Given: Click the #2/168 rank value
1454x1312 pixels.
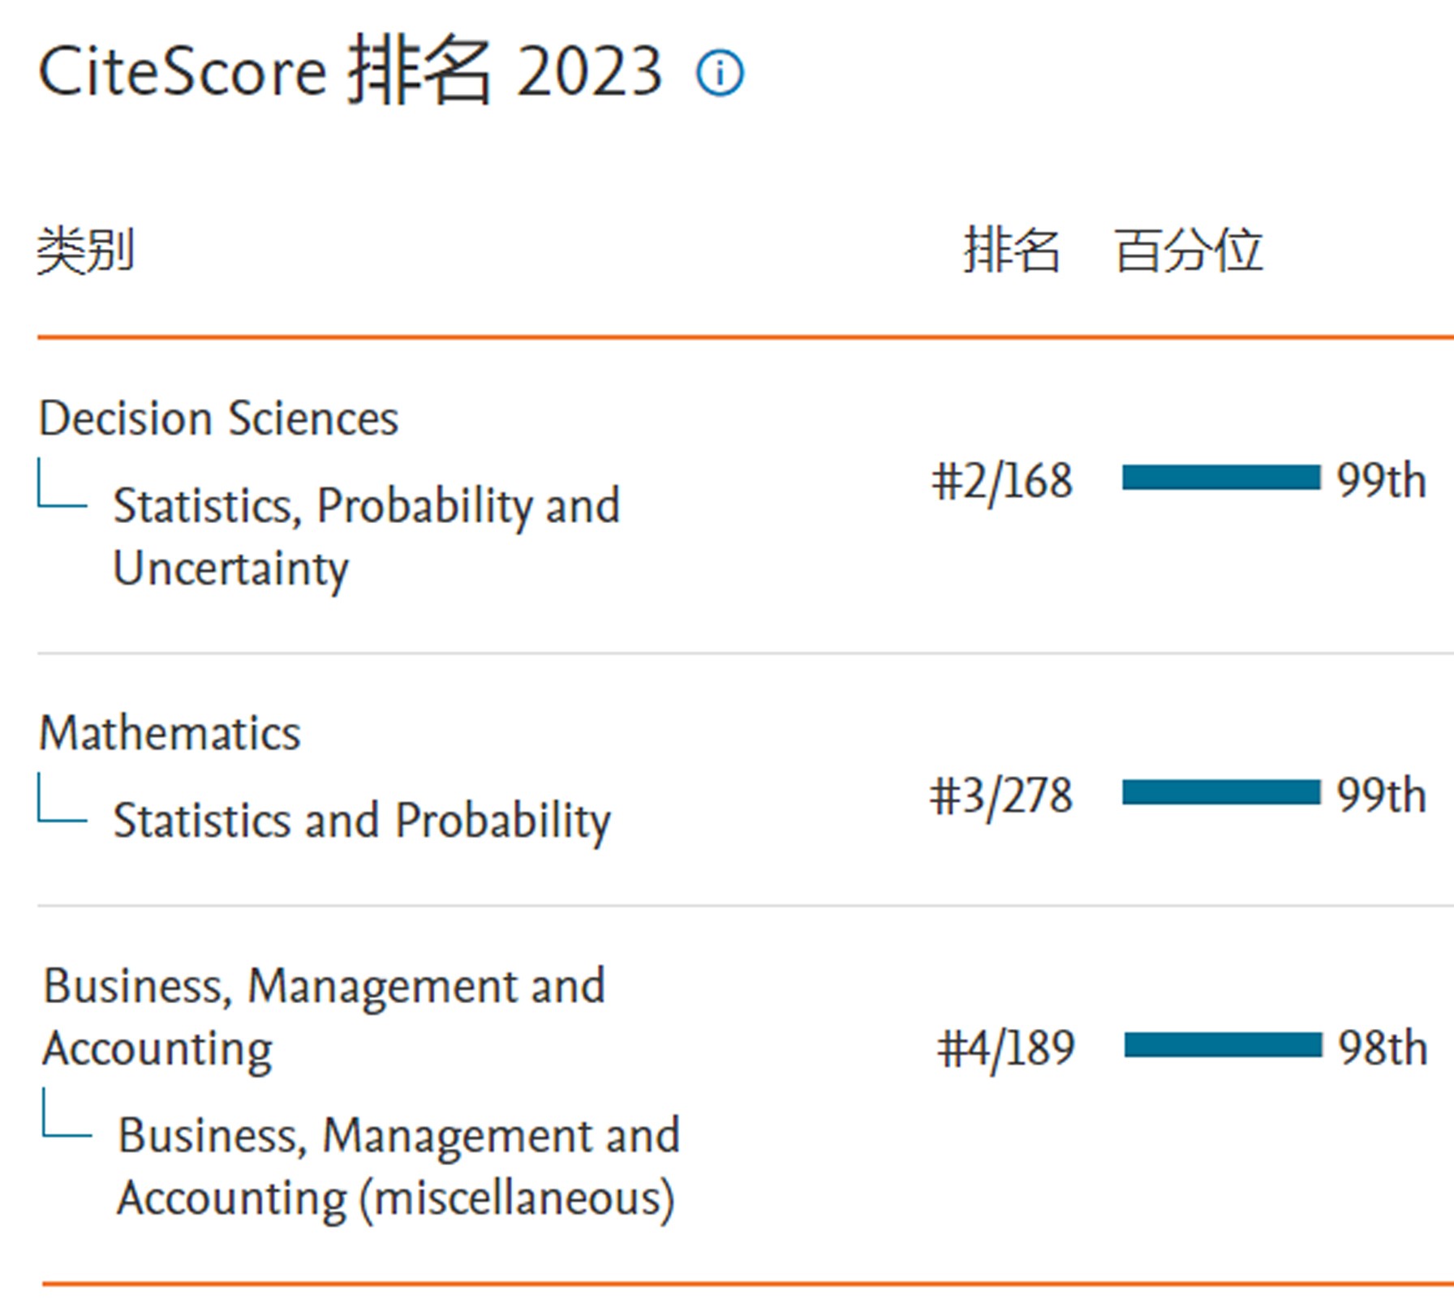Looking at the screenshot, I should (1002, 481).
